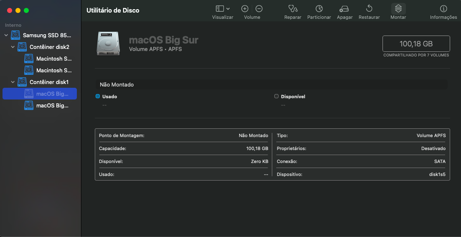Click the Capacidade value 100,18 GB

257,148
